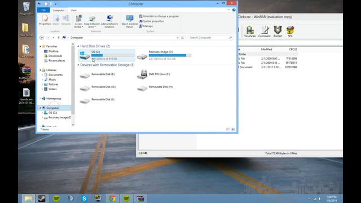
Task: Select Recovery Image in navigation tree
Action: pos(58,117)
